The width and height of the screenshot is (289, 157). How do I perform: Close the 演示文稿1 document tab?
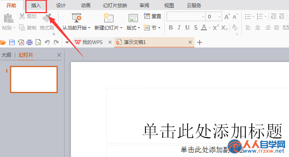[x=190, y=42]
